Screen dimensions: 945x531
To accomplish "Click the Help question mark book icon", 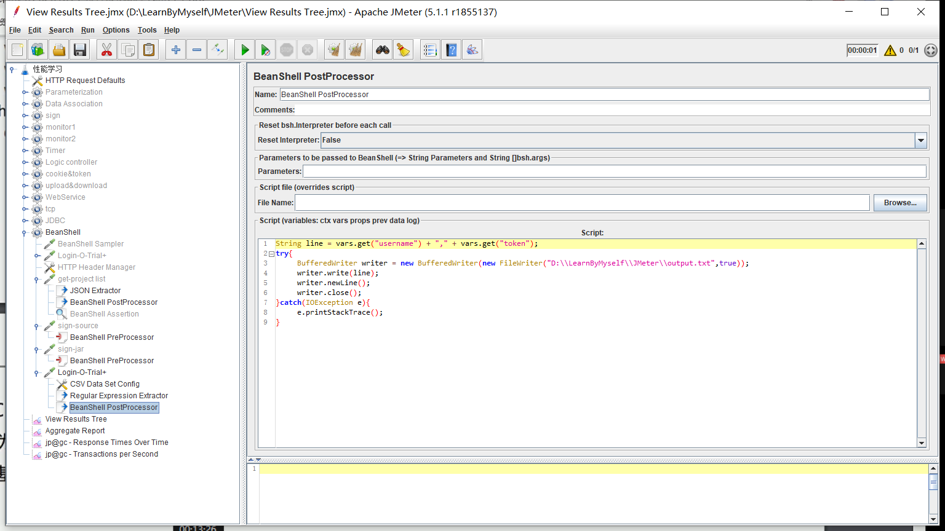I will 452,50.
